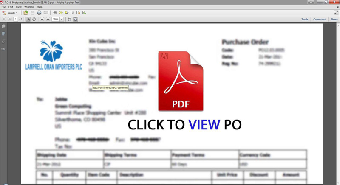Click the CLICK TO VIEW PO text
Screen dimensions: 340x185
[184, 125]
